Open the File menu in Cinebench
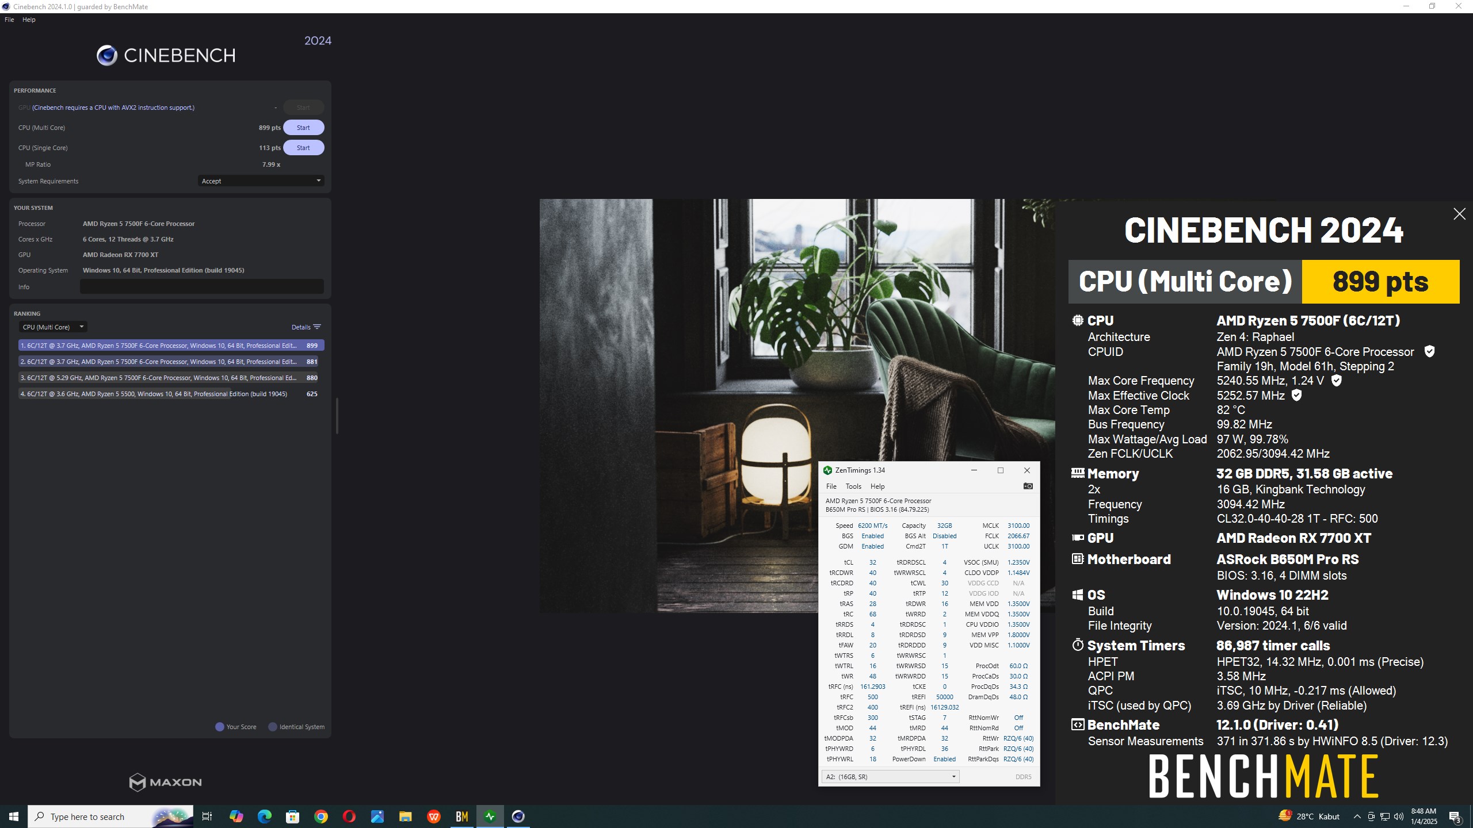This screenshot has width=1473, height=828. click(x=9, y=20)
